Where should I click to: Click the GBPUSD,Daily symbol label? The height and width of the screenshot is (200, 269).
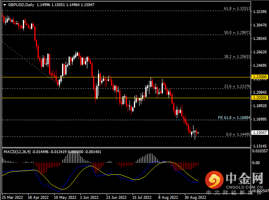click(21, 5)
